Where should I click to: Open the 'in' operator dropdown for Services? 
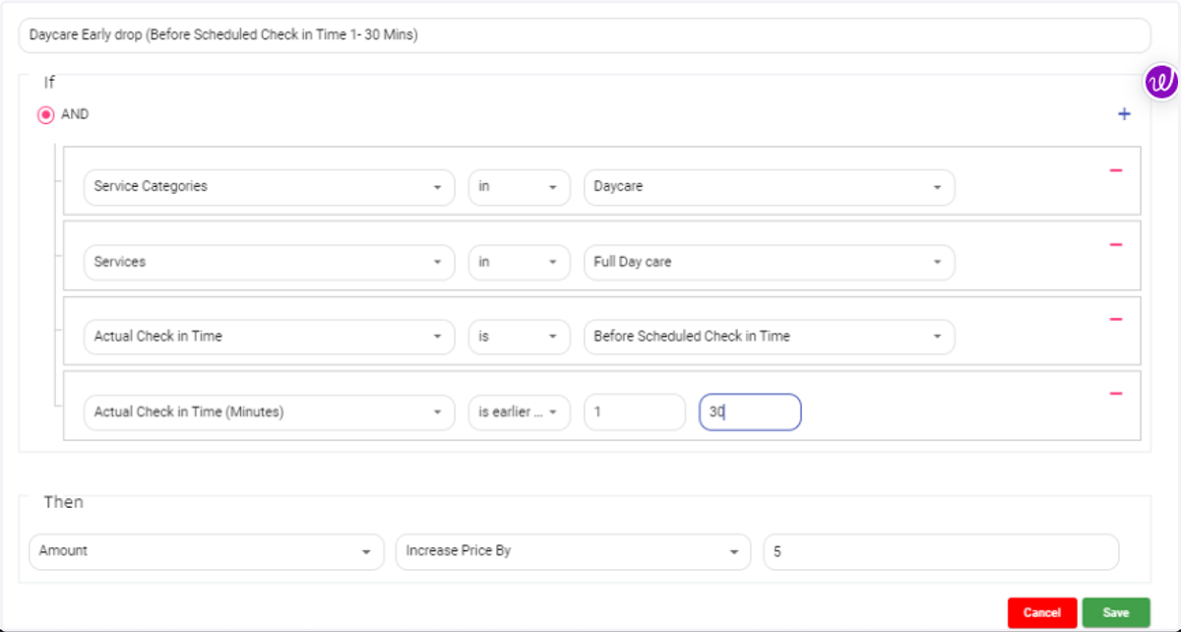(519, 262)
